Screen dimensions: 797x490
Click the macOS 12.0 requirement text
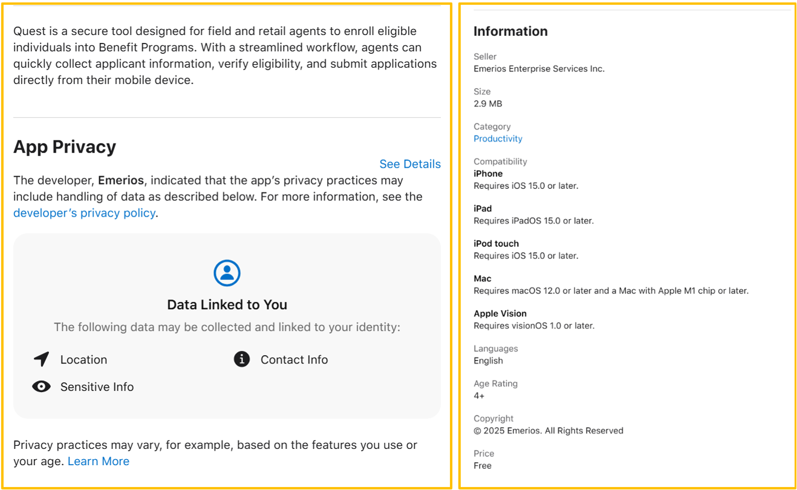pos(611,290)
